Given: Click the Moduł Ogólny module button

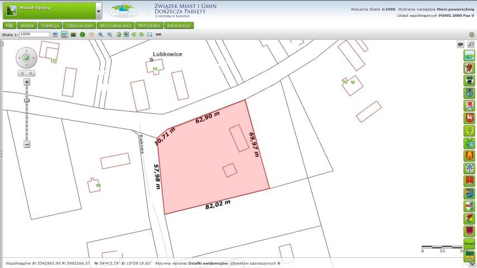Looking at the screenshot, I should [49, 11].
